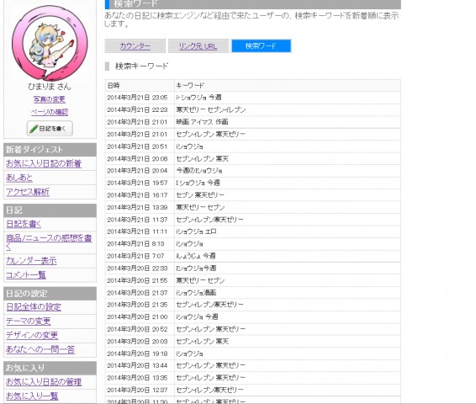Viewport: 476px width, 404px height.
Task: Select the 検索ワード tab
Action: tap(262, 45)
